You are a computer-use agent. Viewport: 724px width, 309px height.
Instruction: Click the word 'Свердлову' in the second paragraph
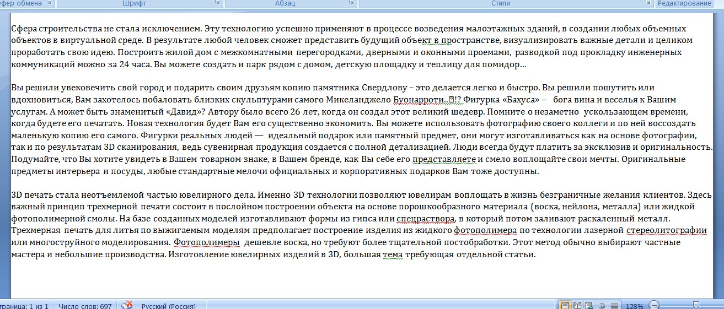[x=385, y=88]
